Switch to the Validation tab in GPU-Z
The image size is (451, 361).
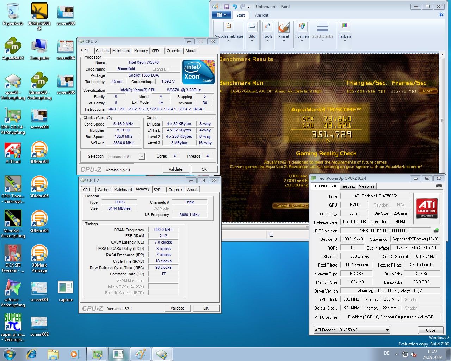pos(367,186)
